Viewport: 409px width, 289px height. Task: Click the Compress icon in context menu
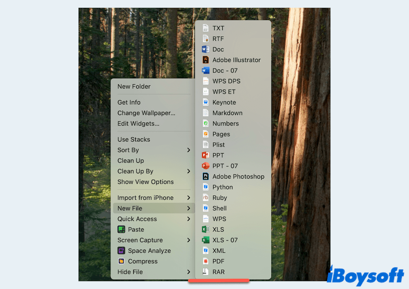pyautogui.click(x=121, y=262)
